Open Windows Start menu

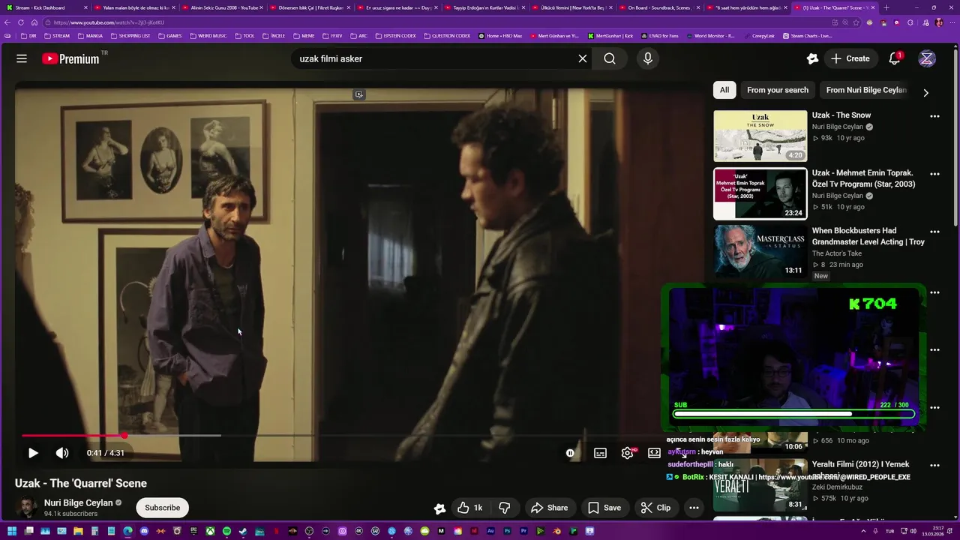pyautogui.click(x=10, y=531)
